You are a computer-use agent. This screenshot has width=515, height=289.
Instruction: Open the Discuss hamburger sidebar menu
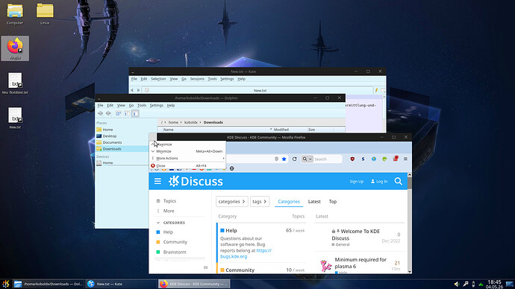tap(157, 181)
